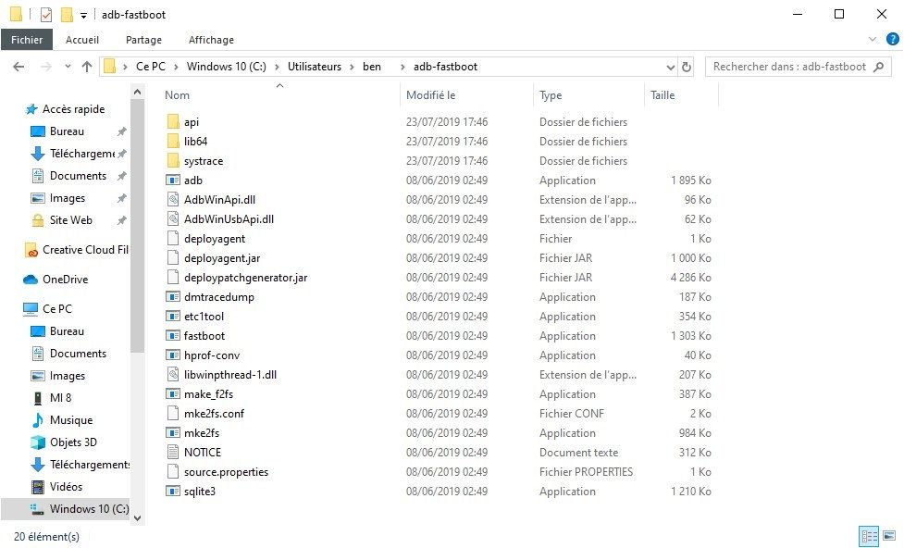Select the sqlite3 application
Image resolution: width=904 pixels, height=548 pixels.
pos(200,491)
